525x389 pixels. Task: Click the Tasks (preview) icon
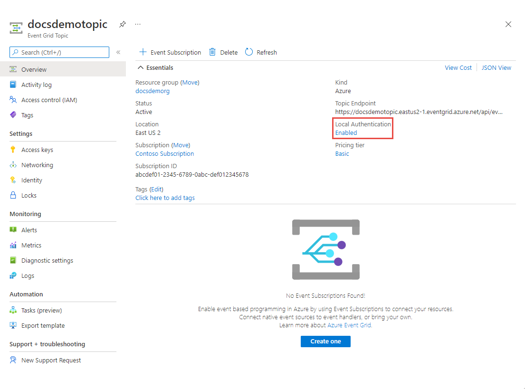coord(13,310)
